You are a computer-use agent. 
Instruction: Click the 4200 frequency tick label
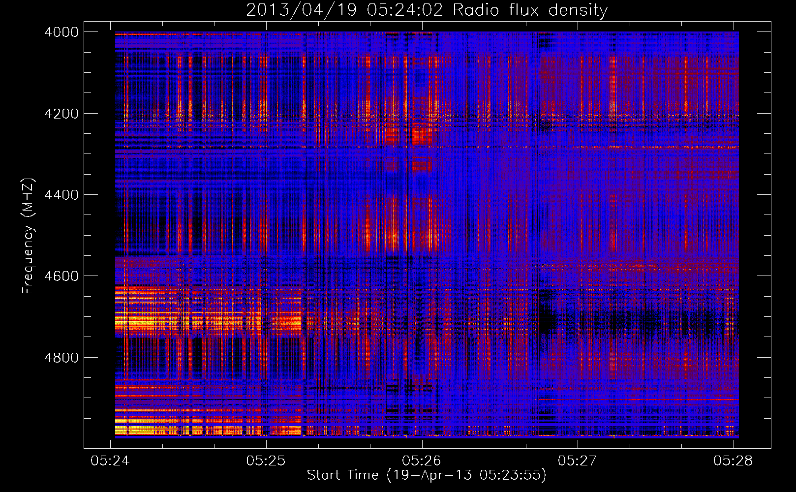coord(61,114)
